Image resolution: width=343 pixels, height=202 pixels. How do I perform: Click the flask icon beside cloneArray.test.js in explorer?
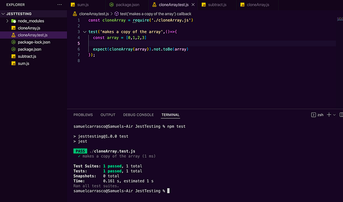coord(14,35)
